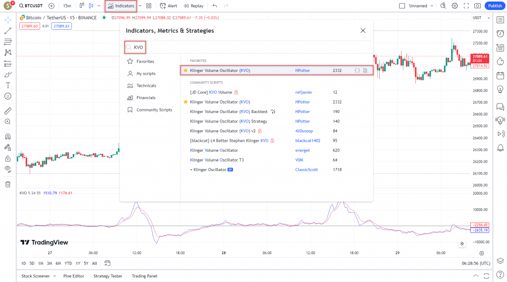
Task: Open the ClassicScott author link
Action: 306,169
